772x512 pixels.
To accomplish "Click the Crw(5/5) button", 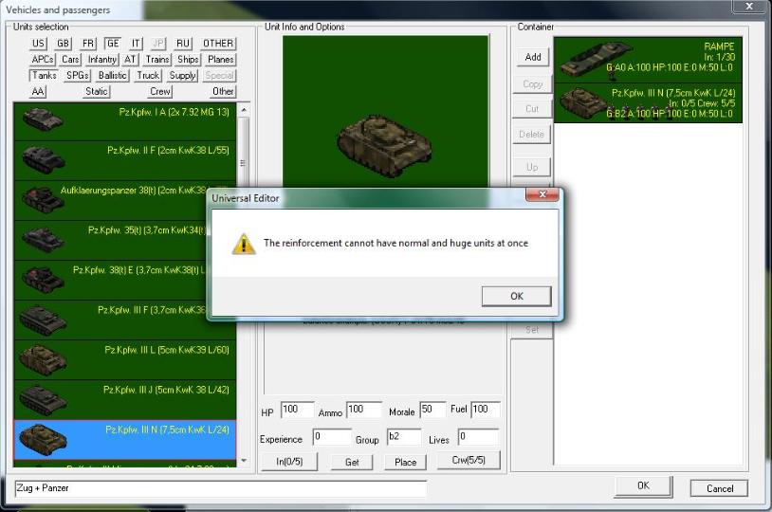I will (469, 460).
